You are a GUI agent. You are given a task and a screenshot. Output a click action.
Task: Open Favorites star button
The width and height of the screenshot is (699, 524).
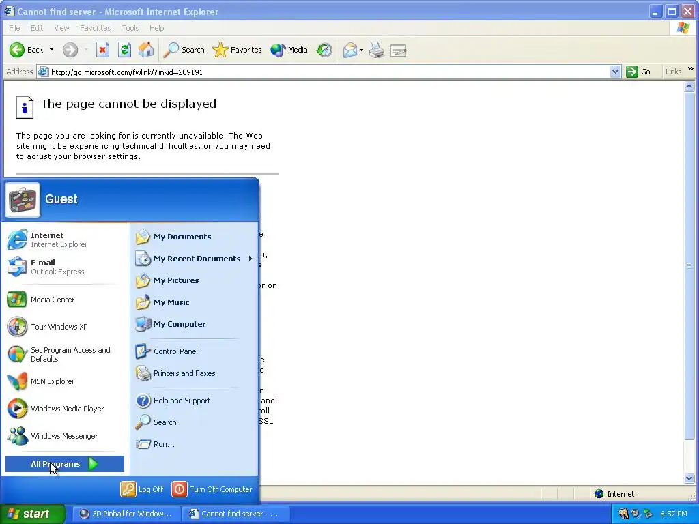(237, 50)
